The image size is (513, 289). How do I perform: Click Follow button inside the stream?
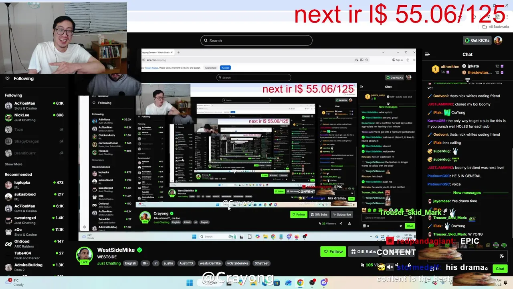tap(299, 214)
